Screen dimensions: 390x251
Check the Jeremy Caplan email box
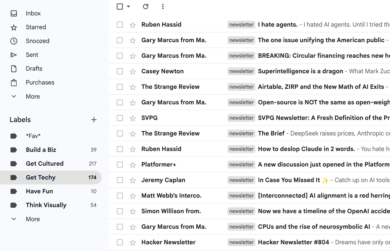pyautogui.click(x=120, y=180)
